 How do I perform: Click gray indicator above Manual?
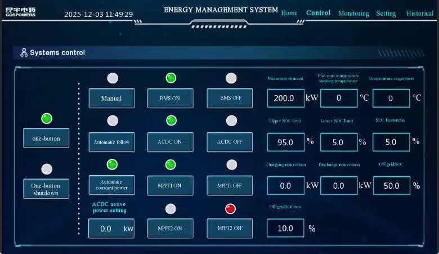[x=113, y=78]
